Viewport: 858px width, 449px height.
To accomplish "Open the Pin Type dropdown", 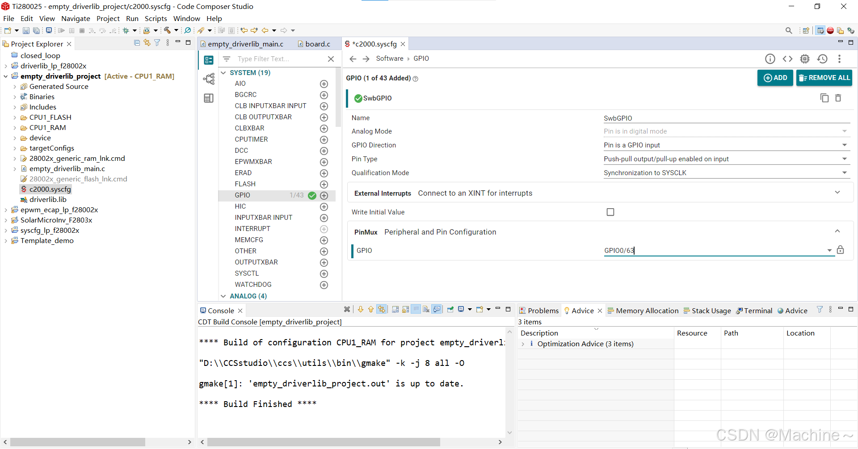I will click(x=727, y=159).
